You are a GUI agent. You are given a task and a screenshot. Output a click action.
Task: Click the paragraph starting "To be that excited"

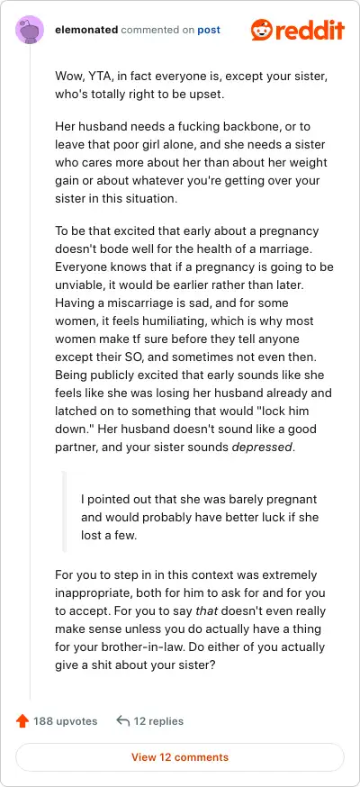194,339
